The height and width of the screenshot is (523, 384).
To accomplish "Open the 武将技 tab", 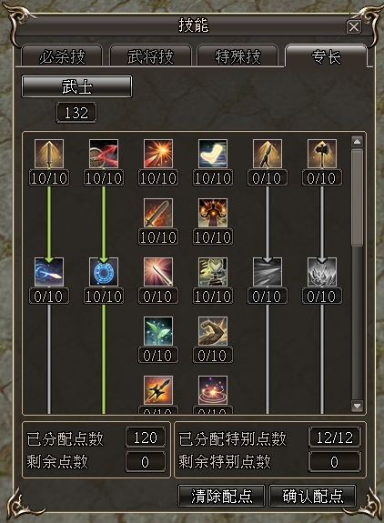I will (x=150, y=55).
